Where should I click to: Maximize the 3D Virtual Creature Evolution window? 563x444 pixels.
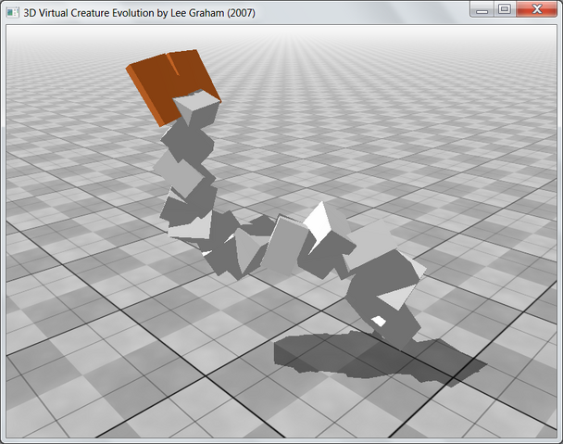coord(505,9)
